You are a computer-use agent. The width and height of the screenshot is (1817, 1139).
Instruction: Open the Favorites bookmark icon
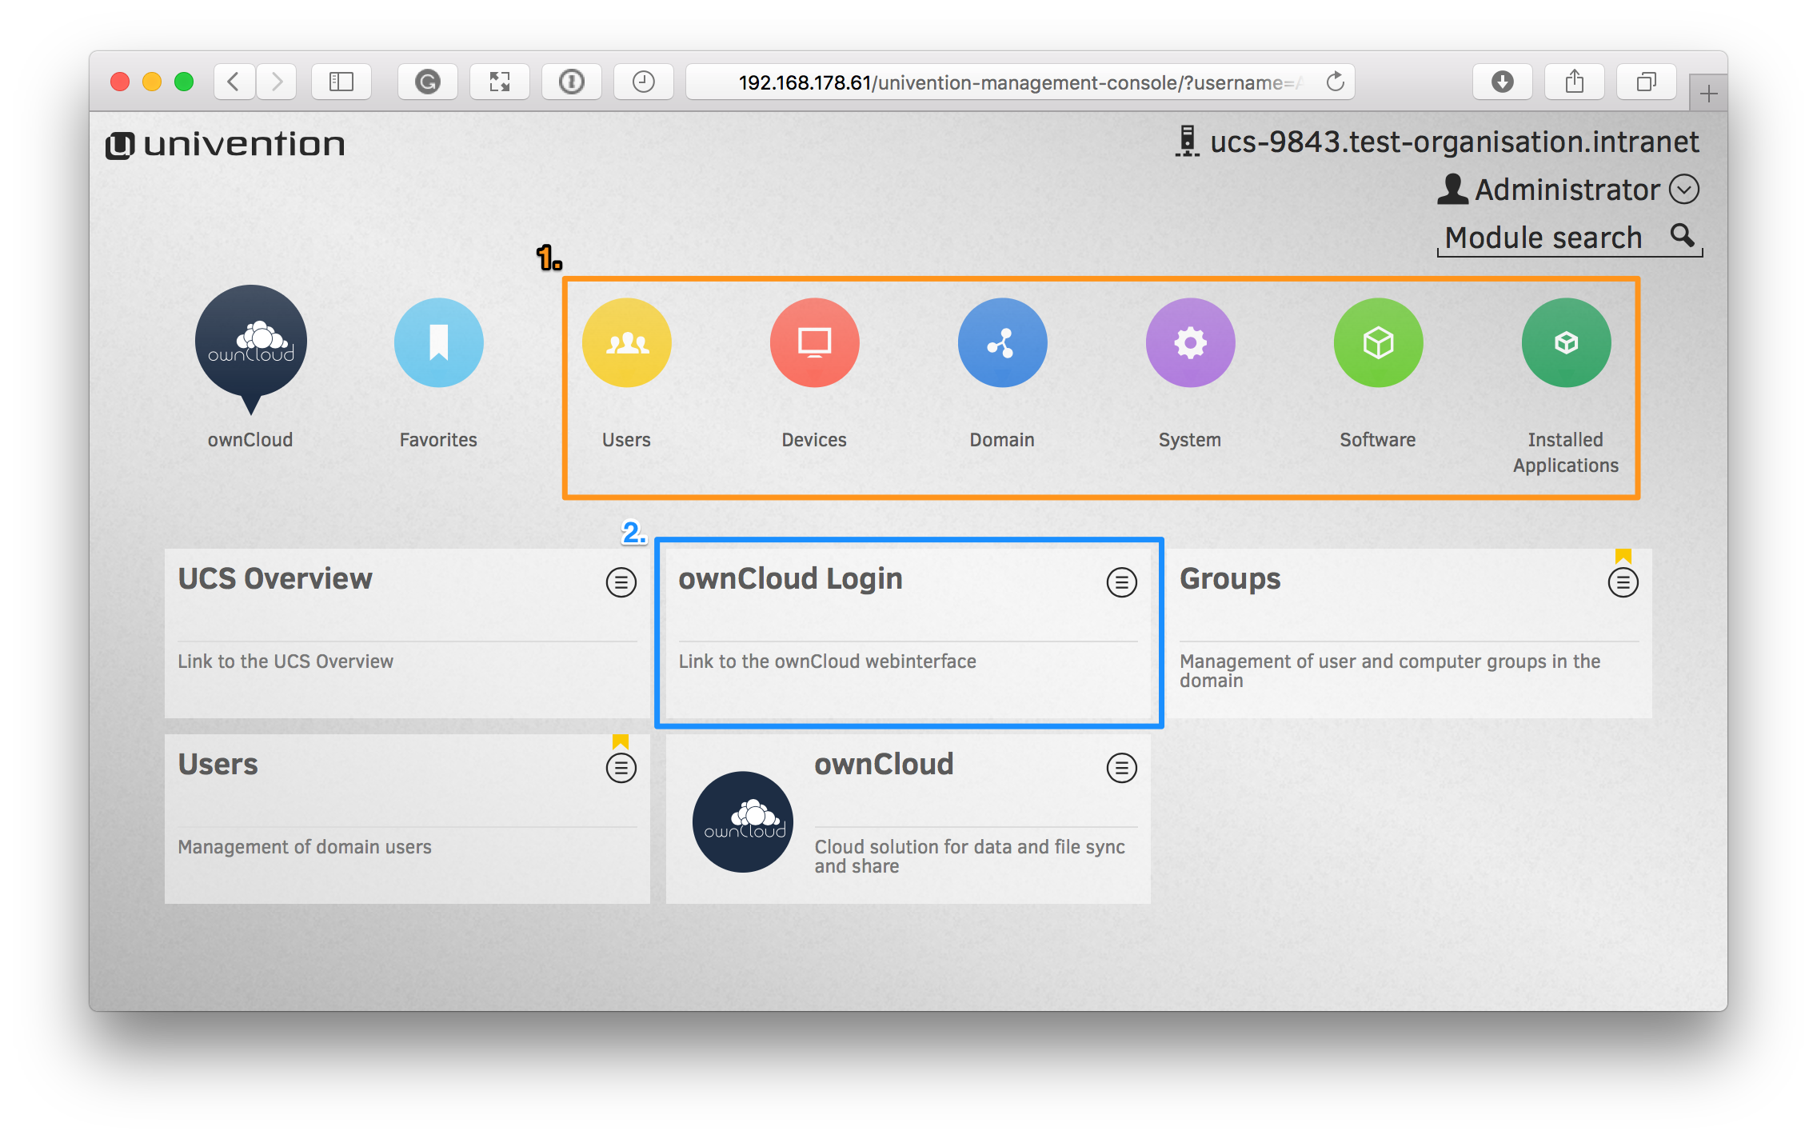coord(438,342)
